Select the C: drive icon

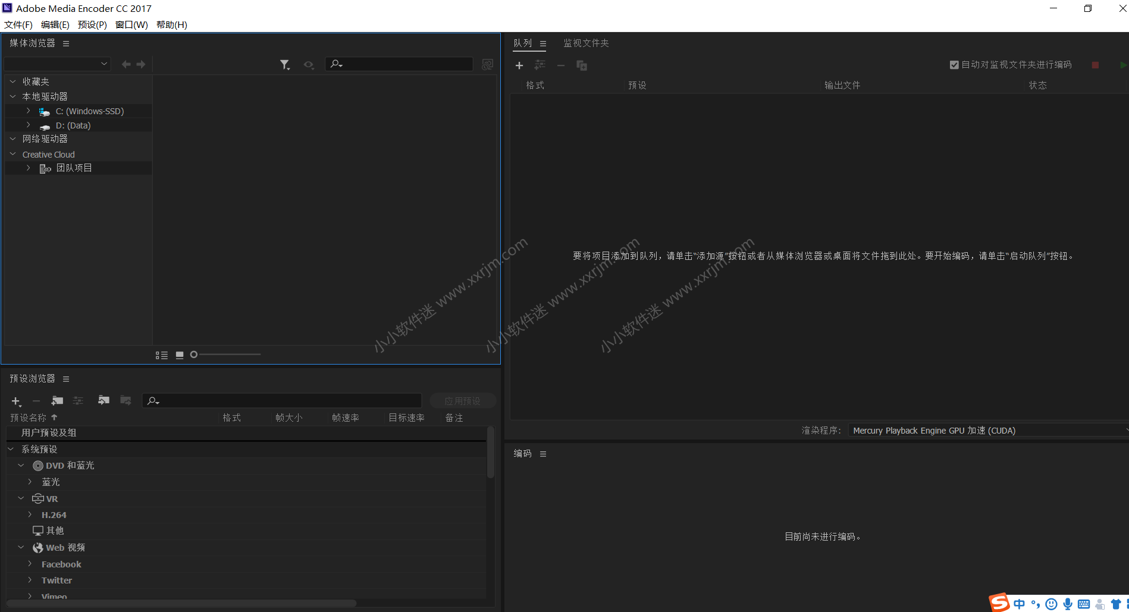[x=45, y=112]
